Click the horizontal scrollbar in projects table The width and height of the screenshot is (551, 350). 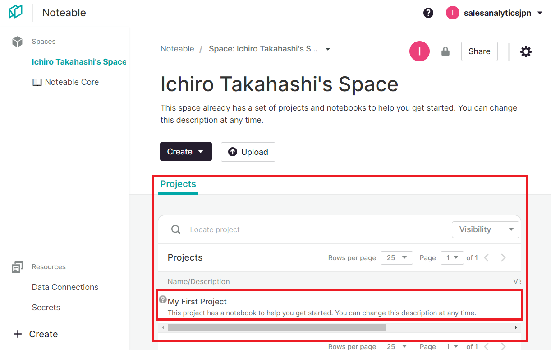click(276, 327)
